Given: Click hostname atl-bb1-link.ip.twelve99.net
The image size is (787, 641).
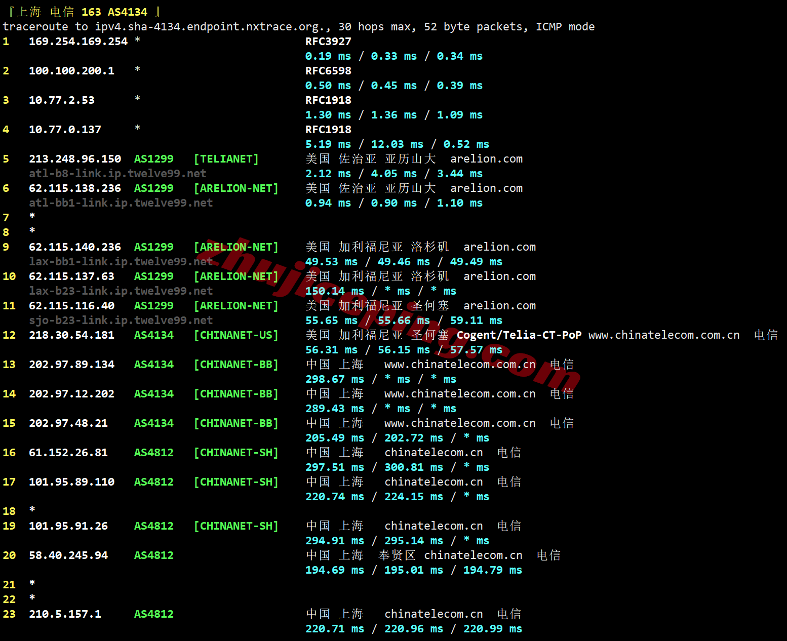Looking at the screenshot, I should click(121, 203).
